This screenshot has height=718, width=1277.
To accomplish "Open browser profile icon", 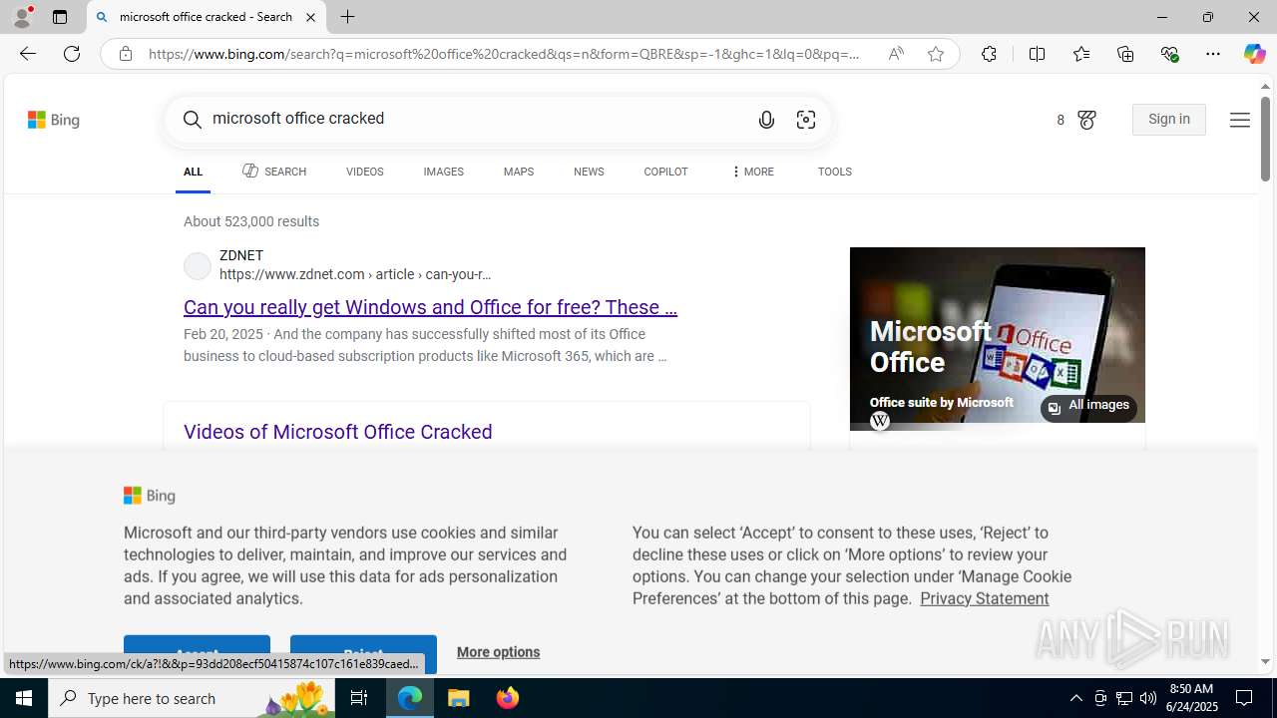I will [22, 17].
